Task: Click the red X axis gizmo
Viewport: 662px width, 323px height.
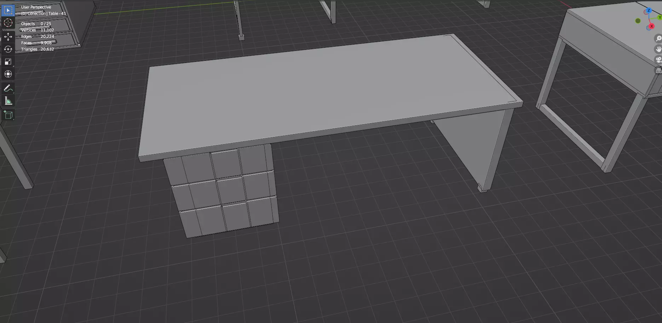Action: (651, 26)
